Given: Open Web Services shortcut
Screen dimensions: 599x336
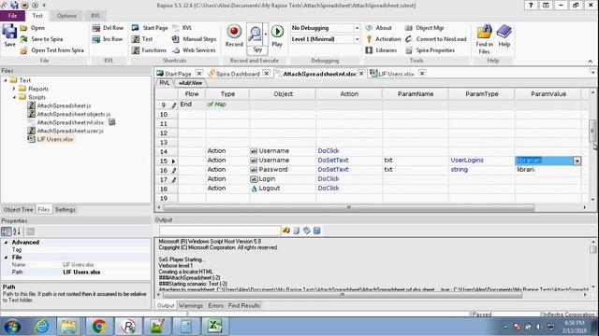Looking at the screenshot, I should coord(194,49).
